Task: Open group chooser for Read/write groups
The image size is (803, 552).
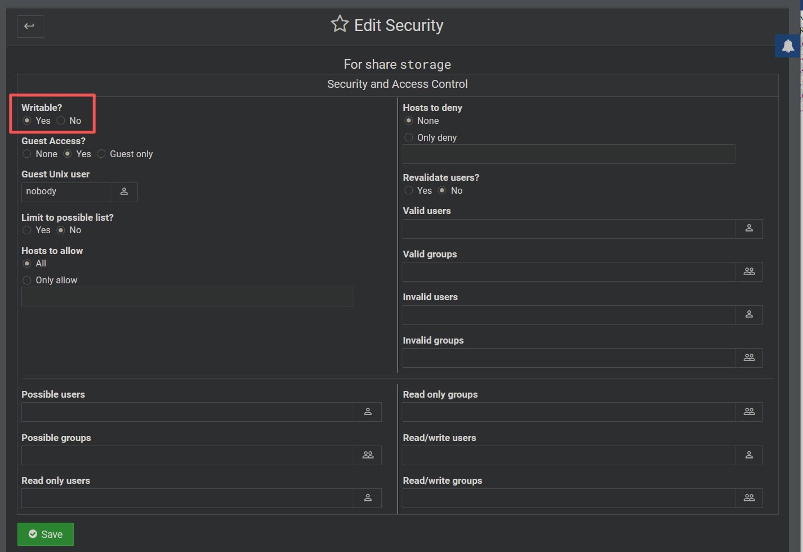Action: pos(749,498)
